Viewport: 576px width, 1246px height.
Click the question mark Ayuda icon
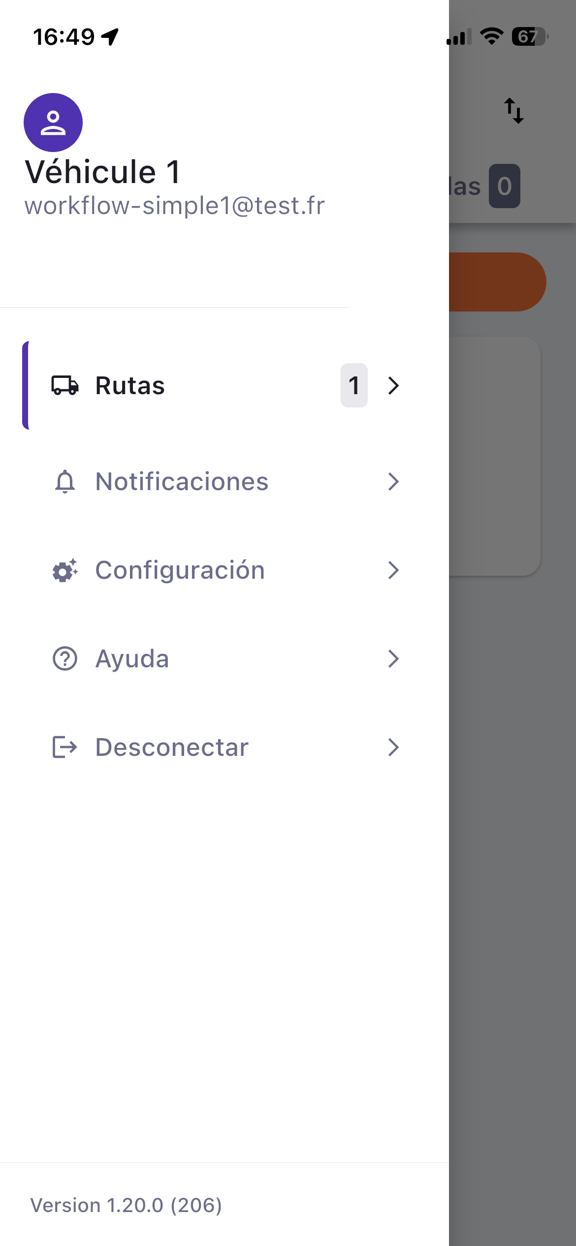pyautogui.click(x=65, y=659)
